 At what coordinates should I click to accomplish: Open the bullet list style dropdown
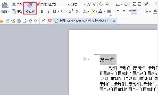point(121,4)
